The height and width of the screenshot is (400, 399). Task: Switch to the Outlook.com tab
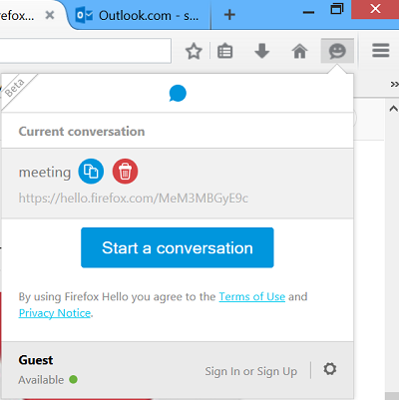click(139, 15)
